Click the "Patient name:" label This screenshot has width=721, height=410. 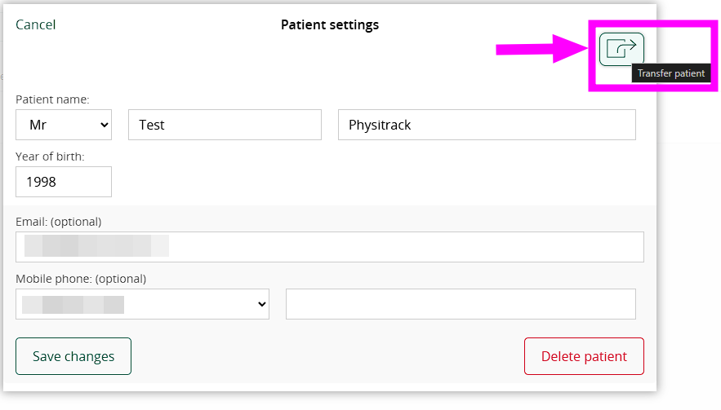coord(52,99)
